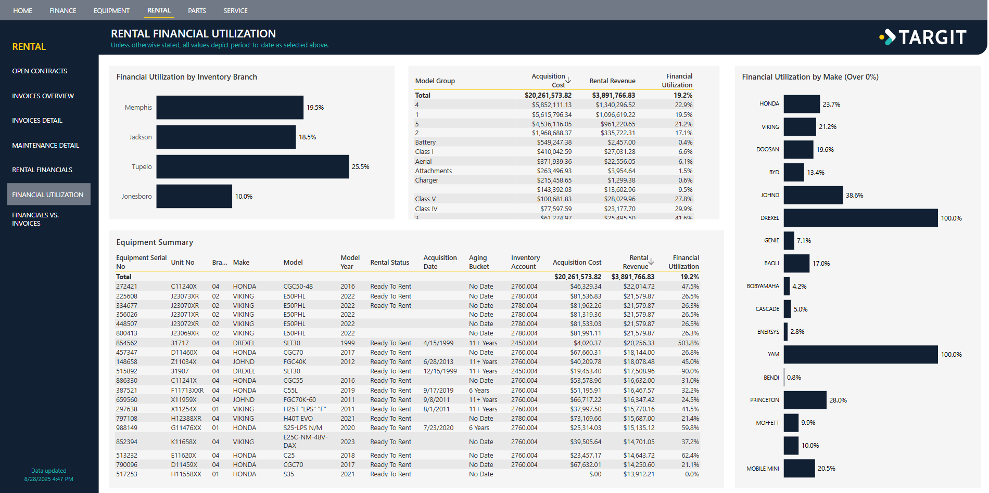Toggle Rental Revenue sort in Equipment Summary
This screenshot has height=493, width=989.
pos(637,262)
